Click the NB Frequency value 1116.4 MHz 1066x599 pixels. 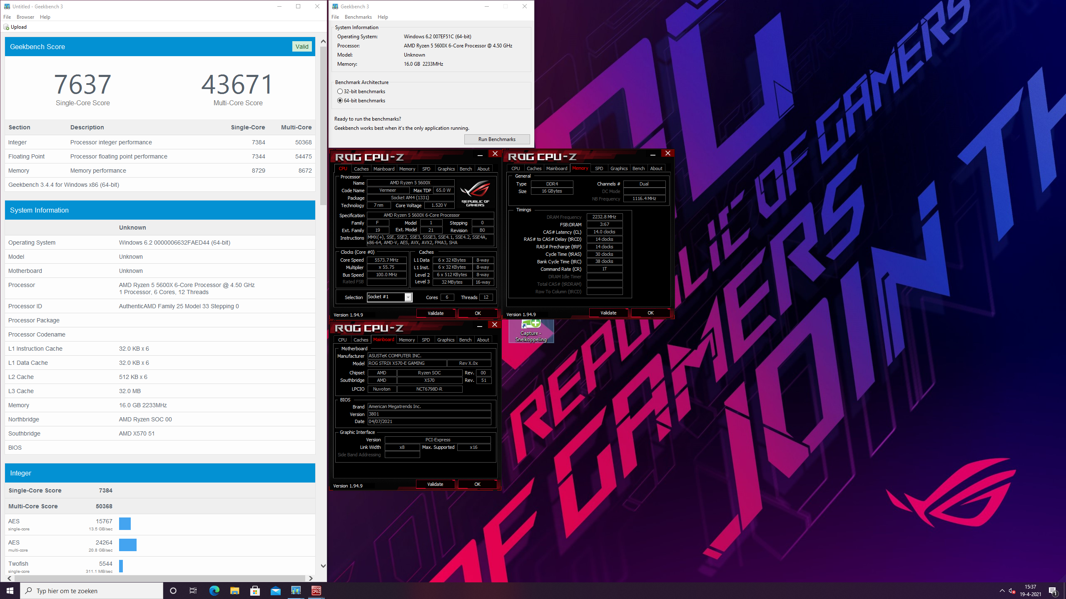[x=644, y=199]
